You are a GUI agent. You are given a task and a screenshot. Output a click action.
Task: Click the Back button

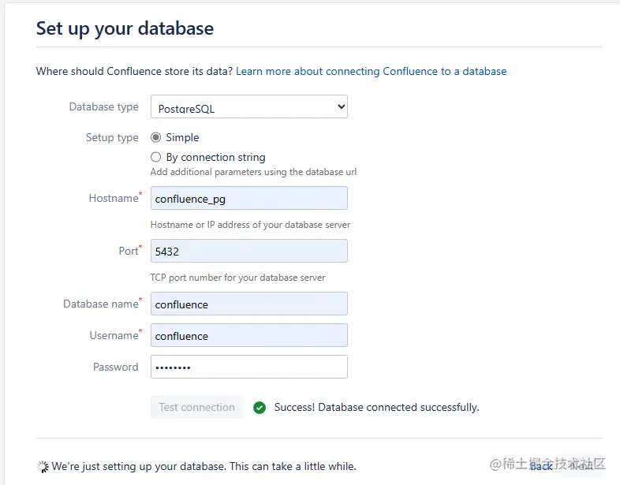pos(541,466)
